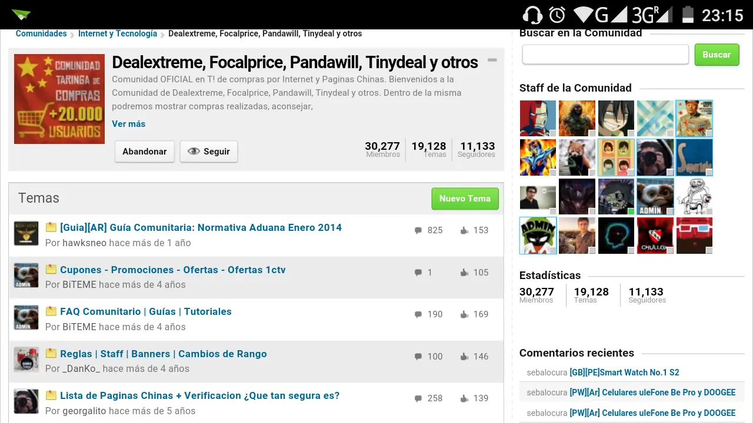Tap the alarm clock icon in the status bar
Image resolution: width=753 pixels, height=423 pixels.
coord(557,15)
